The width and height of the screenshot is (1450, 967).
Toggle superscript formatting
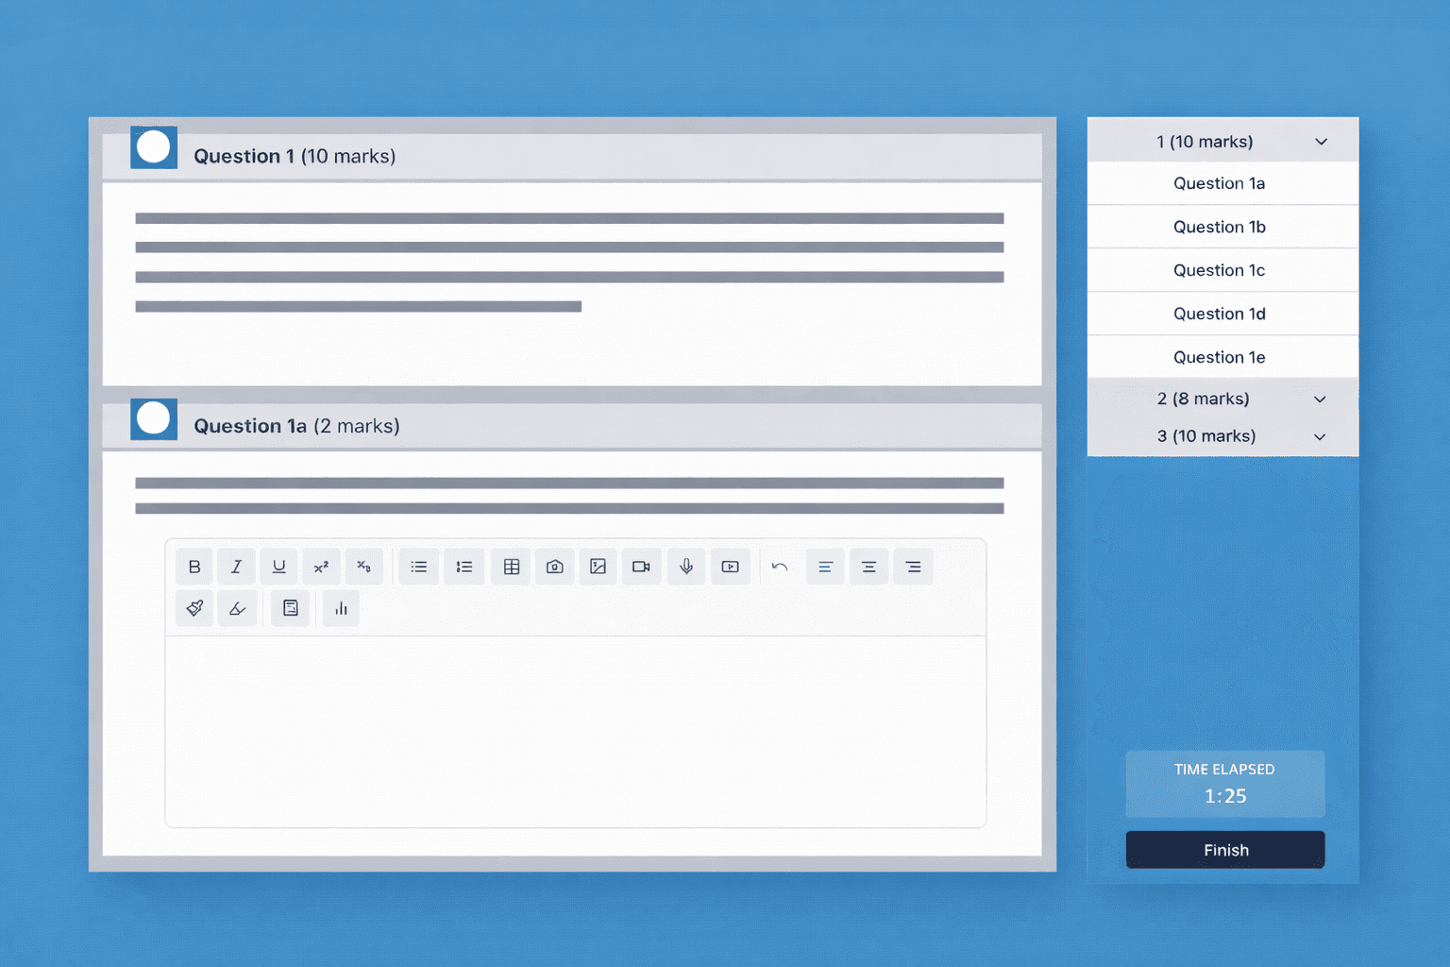click(321, 566)
